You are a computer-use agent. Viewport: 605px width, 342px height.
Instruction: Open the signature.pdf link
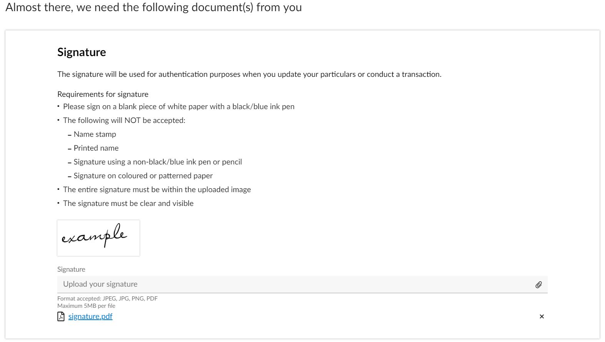[90, 317]
